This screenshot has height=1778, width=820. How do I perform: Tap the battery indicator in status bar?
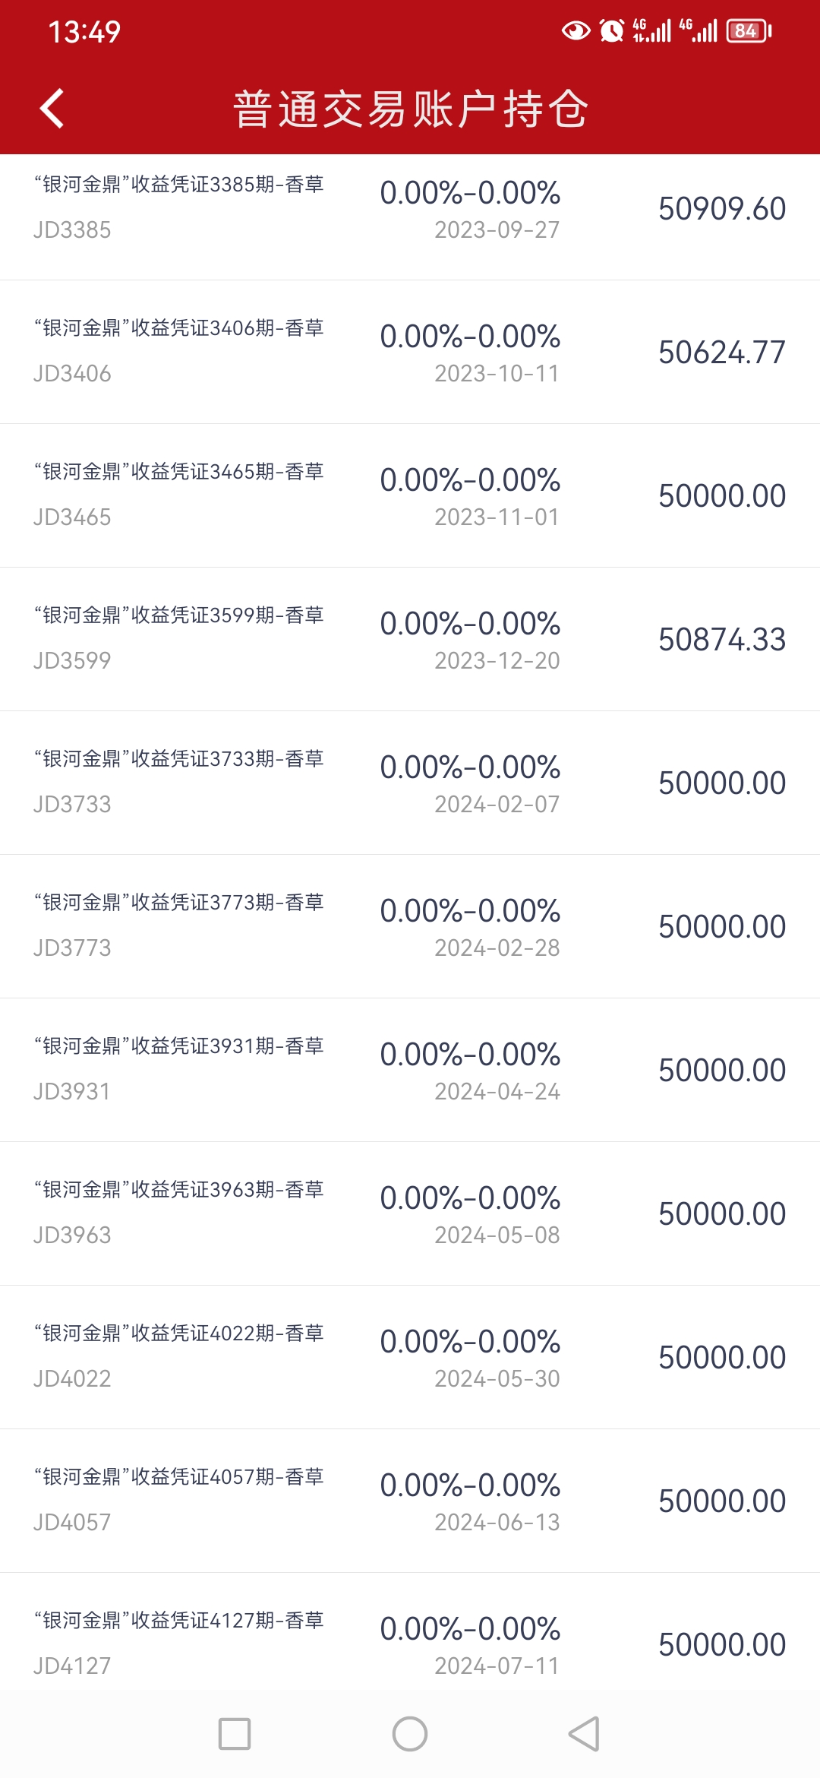[x=749, y=31]
